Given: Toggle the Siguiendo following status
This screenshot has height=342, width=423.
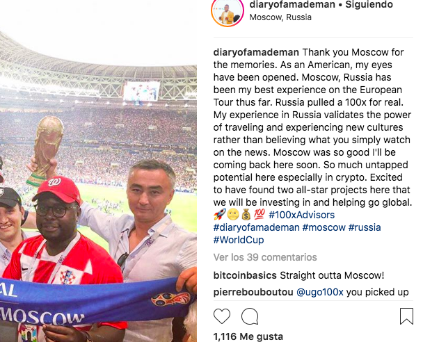Looking at the screenshot, I should coord(369,5).
